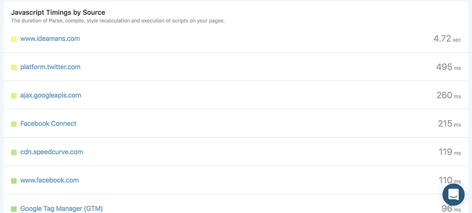
Task: Open the www.facebook.com link
Action: tap(50, 180)
